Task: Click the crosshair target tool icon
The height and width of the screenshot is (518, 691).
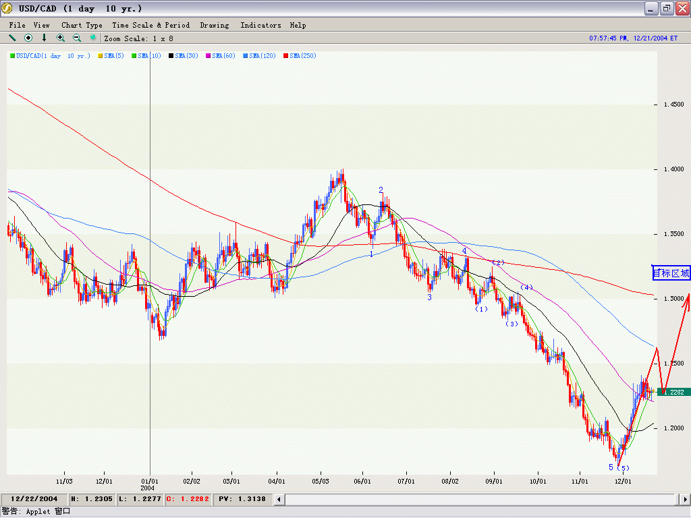Action: (28, 38)
